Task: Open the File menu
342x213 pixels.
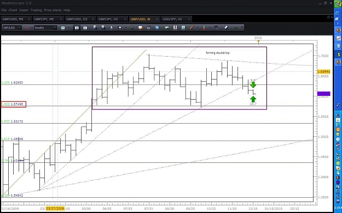Action: 4,10
